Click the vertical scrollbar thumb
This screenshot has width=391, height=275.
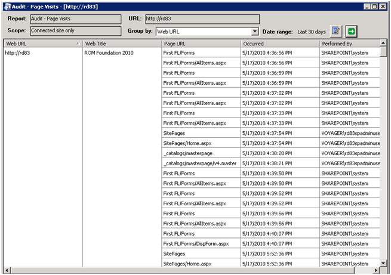[x=383, y=51]
